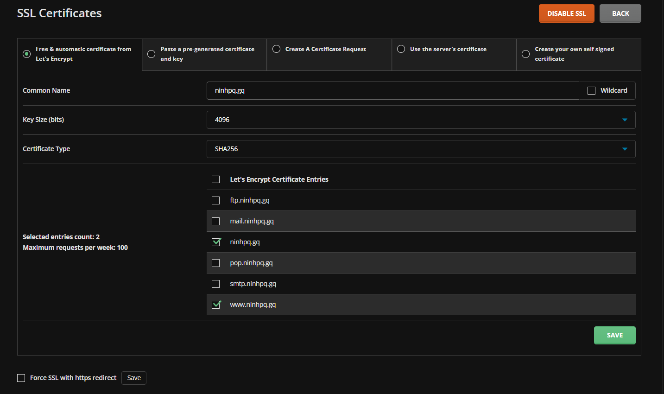The image size is (664, 394).
Task: Uncheck the www.ninhpq.gq entry
Action: (x=216, y=305)
